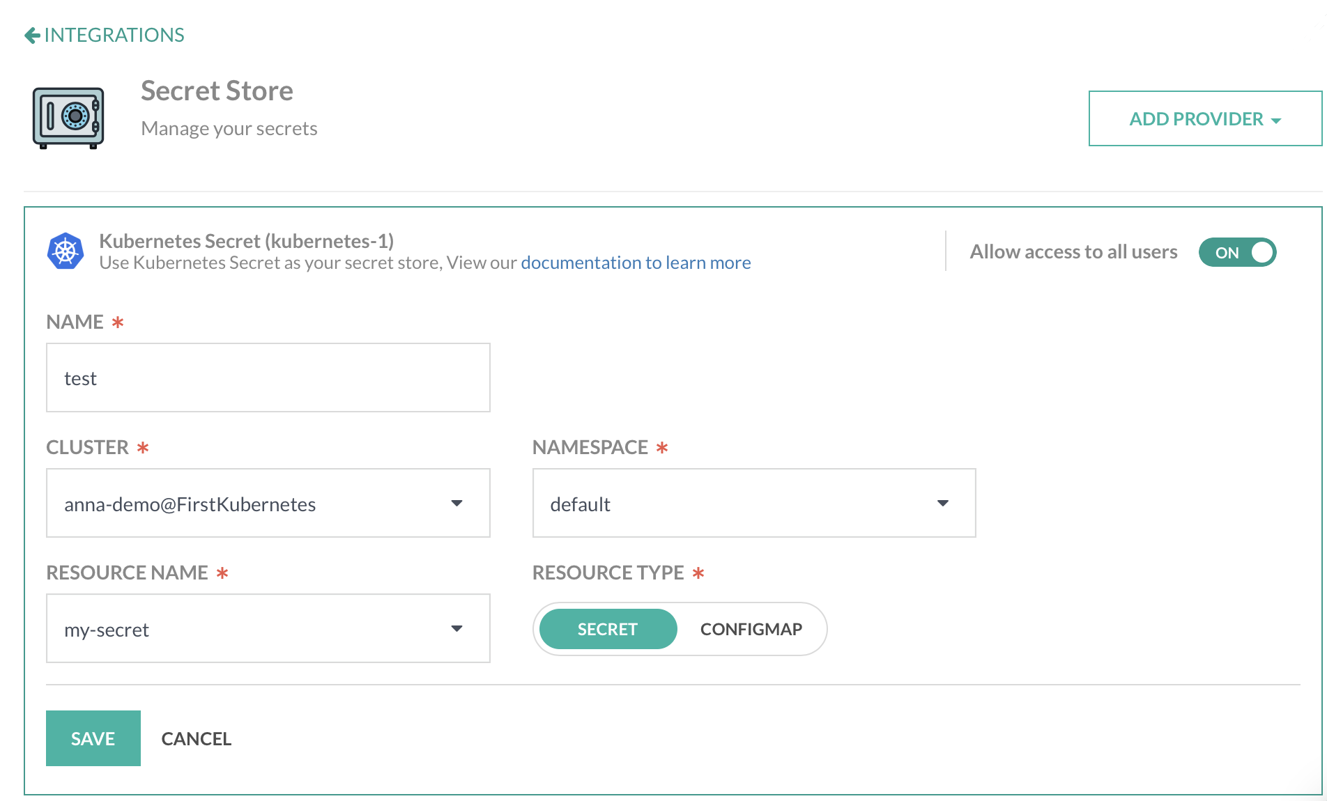Open the Cluster dropdown showing anna-demo@FirstKubernetes

click(268, 503)
